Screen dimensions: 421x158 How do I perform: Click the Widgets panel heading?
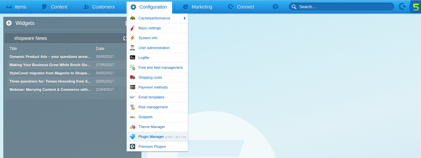point(25,23)
